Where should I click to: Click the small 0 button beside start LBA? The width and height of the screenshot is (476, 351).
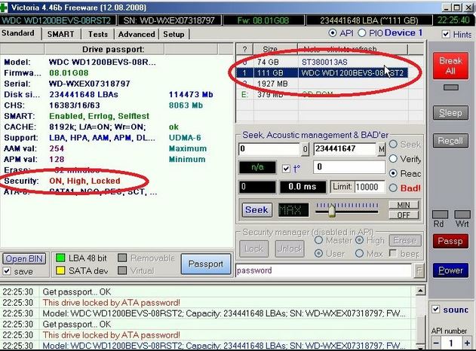(305, 149)
